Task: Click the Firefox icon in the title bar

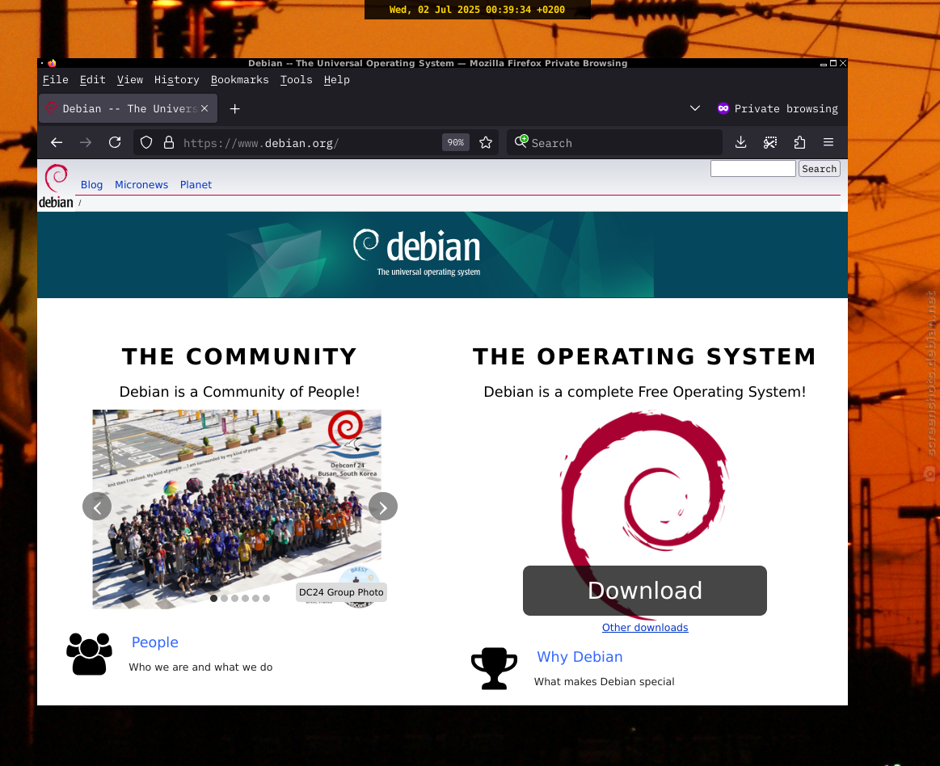Action: pyautogui.click(x=53, y=63)
